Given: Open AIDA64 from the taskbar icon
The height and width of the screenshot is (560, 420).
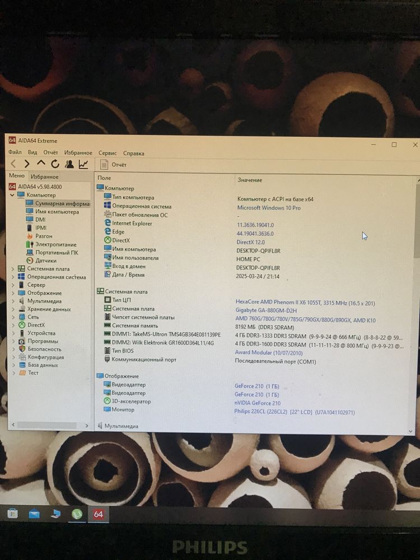Looking at the screenshot, I should 98,514.
